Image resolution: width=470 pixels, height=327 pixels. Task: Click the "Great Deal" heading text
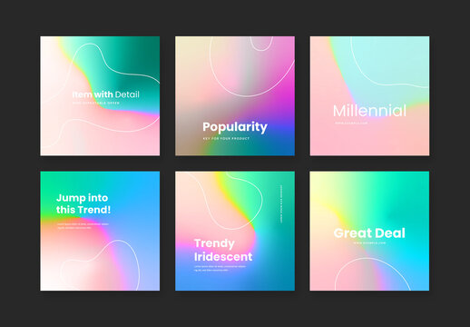pyautogui.click(x=369, y=233)
